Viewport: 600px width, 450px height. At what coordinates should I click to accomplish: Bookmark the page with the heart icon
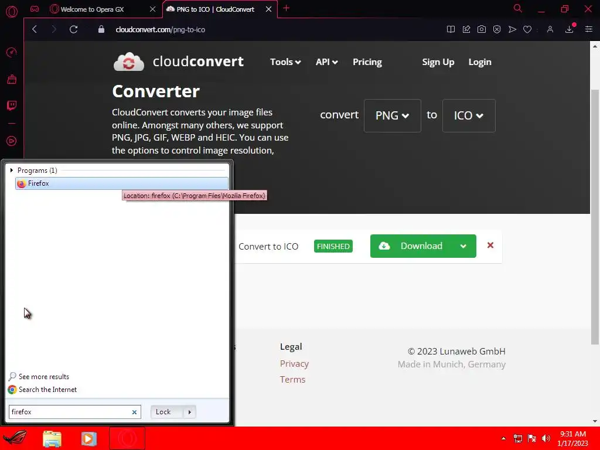(x=527, y=29)
